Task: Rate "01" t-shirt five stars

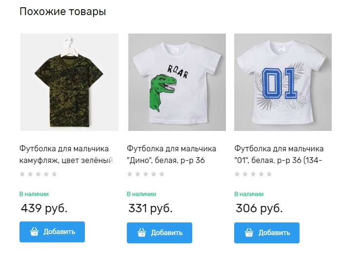Action: 269,174
